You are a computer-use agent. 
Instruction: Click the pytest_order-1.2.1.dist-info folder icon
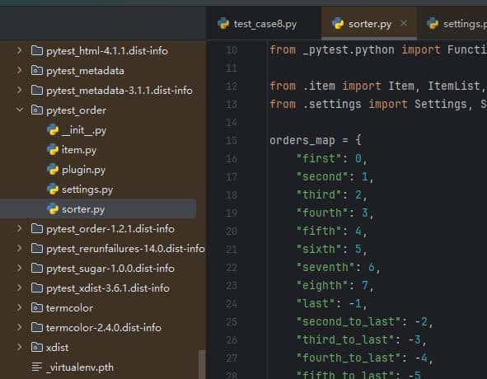click(x=37, y=229)
